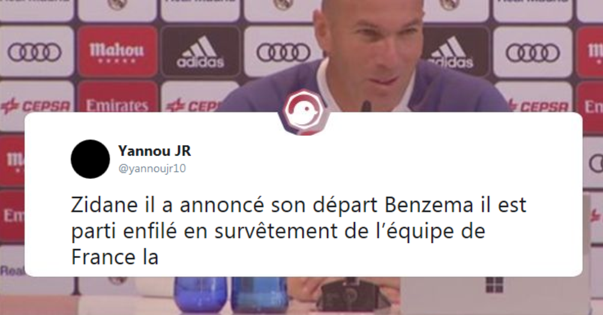
Task: Click the red Emirates sponsor panel
Action: [117, 98]
